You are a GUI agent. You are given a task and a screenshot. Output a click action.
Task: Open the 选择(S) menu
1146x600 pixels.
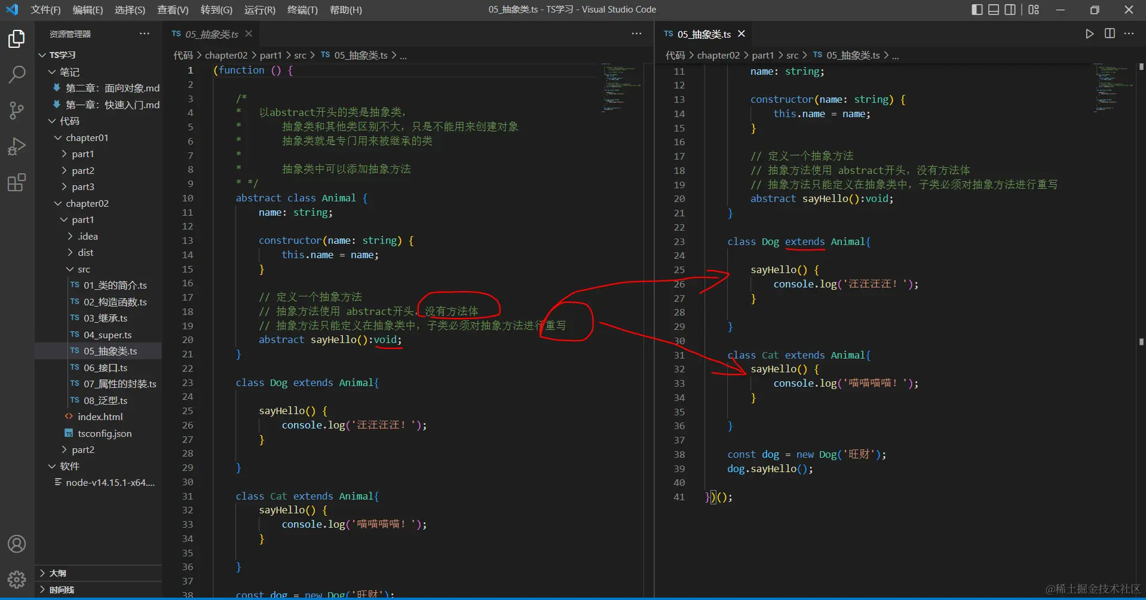pyautogui.click(x=130, y=10)
